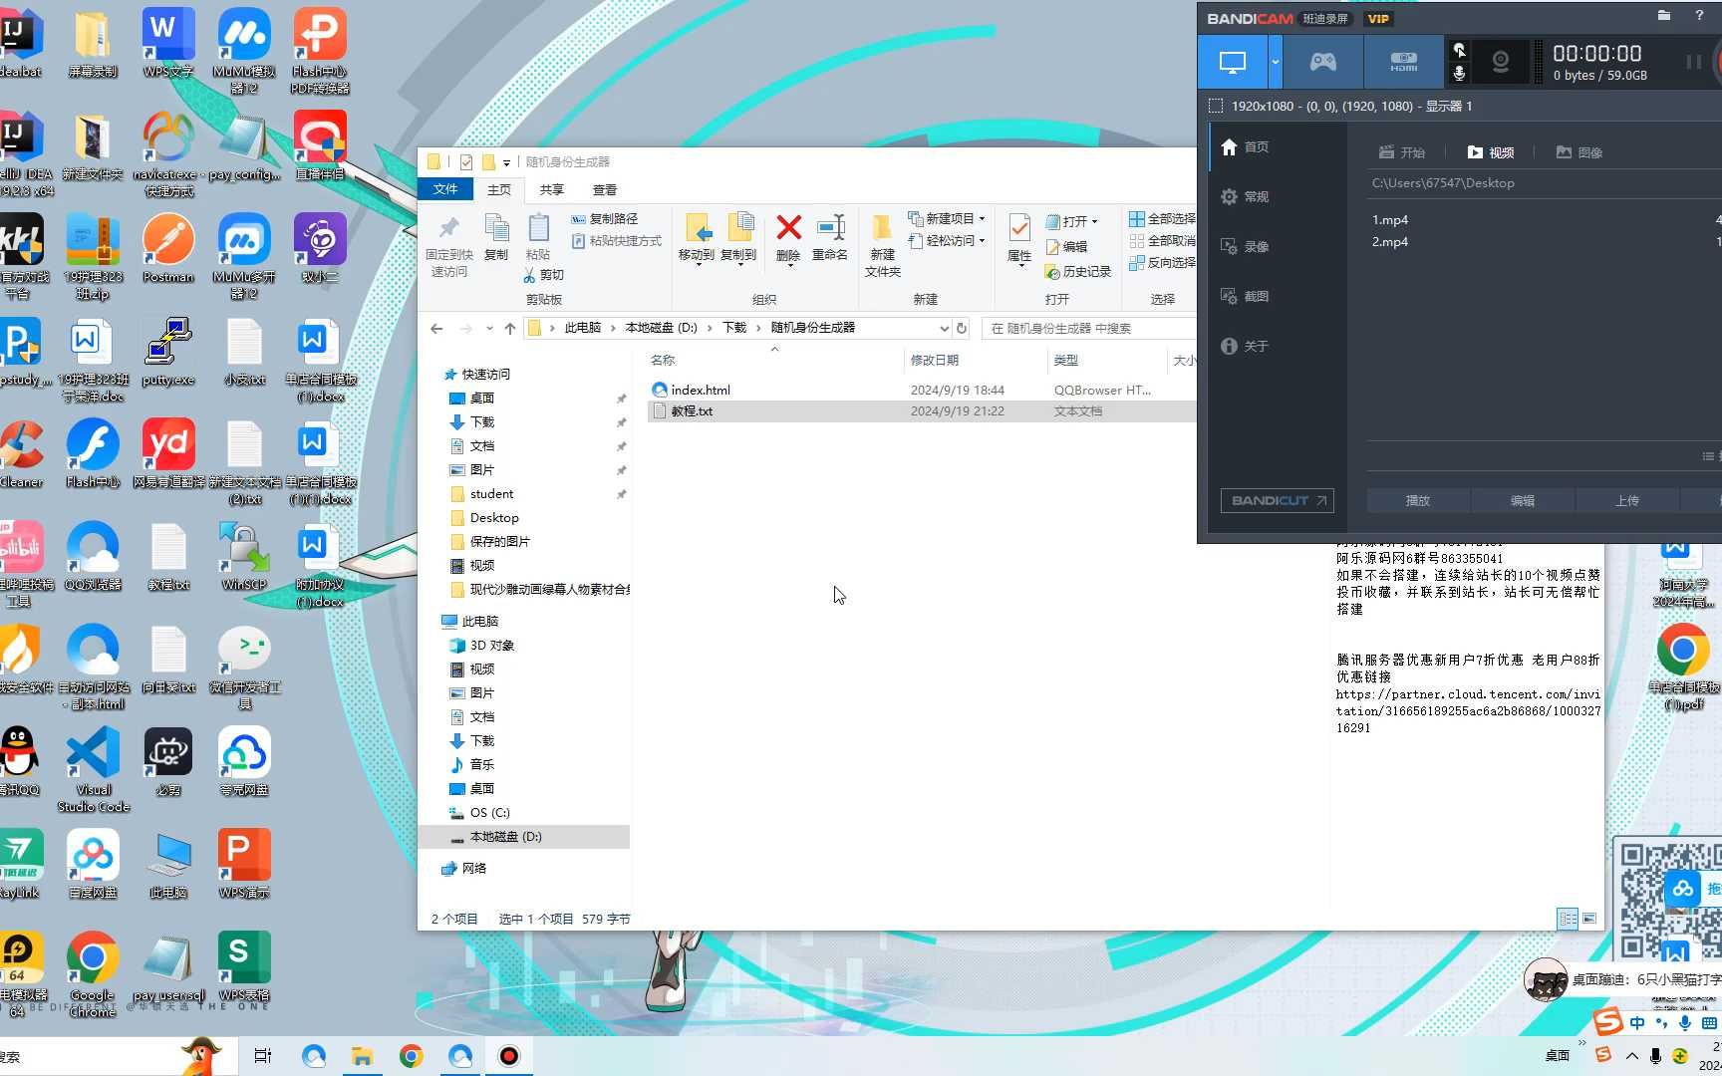The width and height of the screenshot is (1722, 1076).
Task: Select 教程.txt file row
Action: 922,410
